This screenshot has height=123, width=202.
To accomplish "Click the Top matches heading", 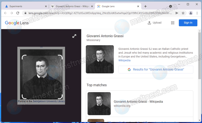I will (x=97, y=85).
